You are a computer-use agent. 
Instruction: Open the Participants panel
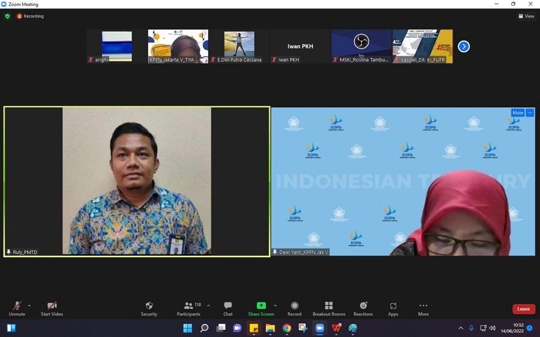[189, 306]
